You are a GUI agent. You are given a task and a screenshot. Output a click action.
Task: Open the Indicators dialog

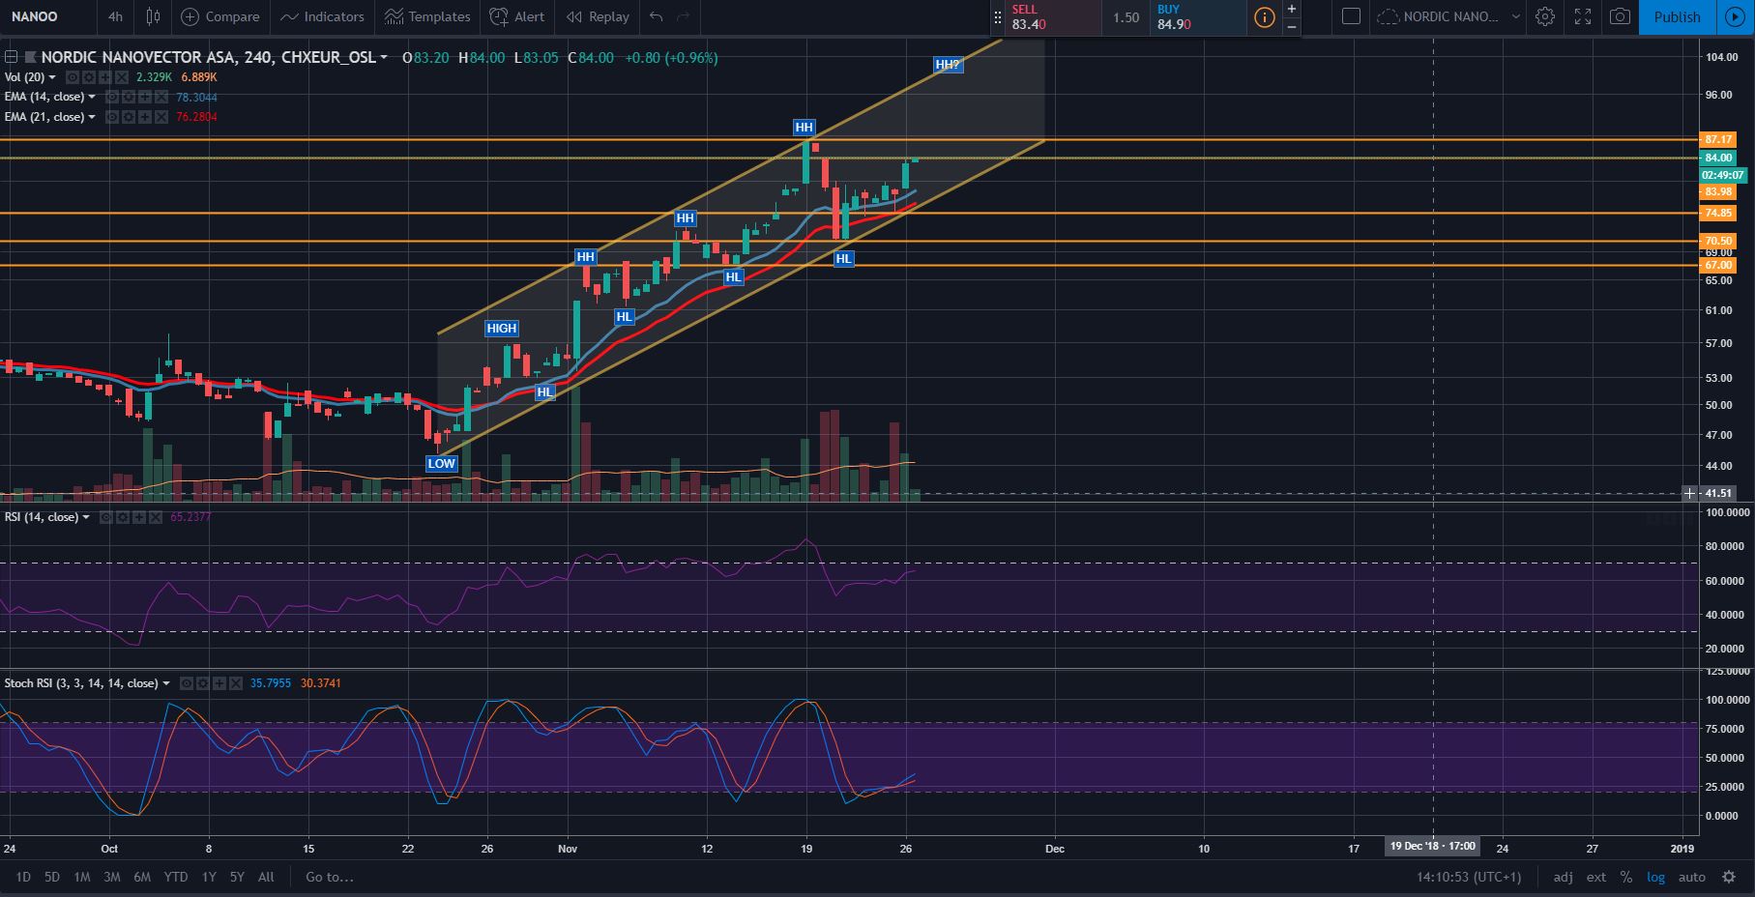click(322, 16)
